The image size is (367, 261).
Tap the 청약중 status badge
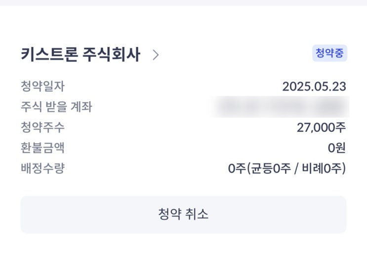329,53
